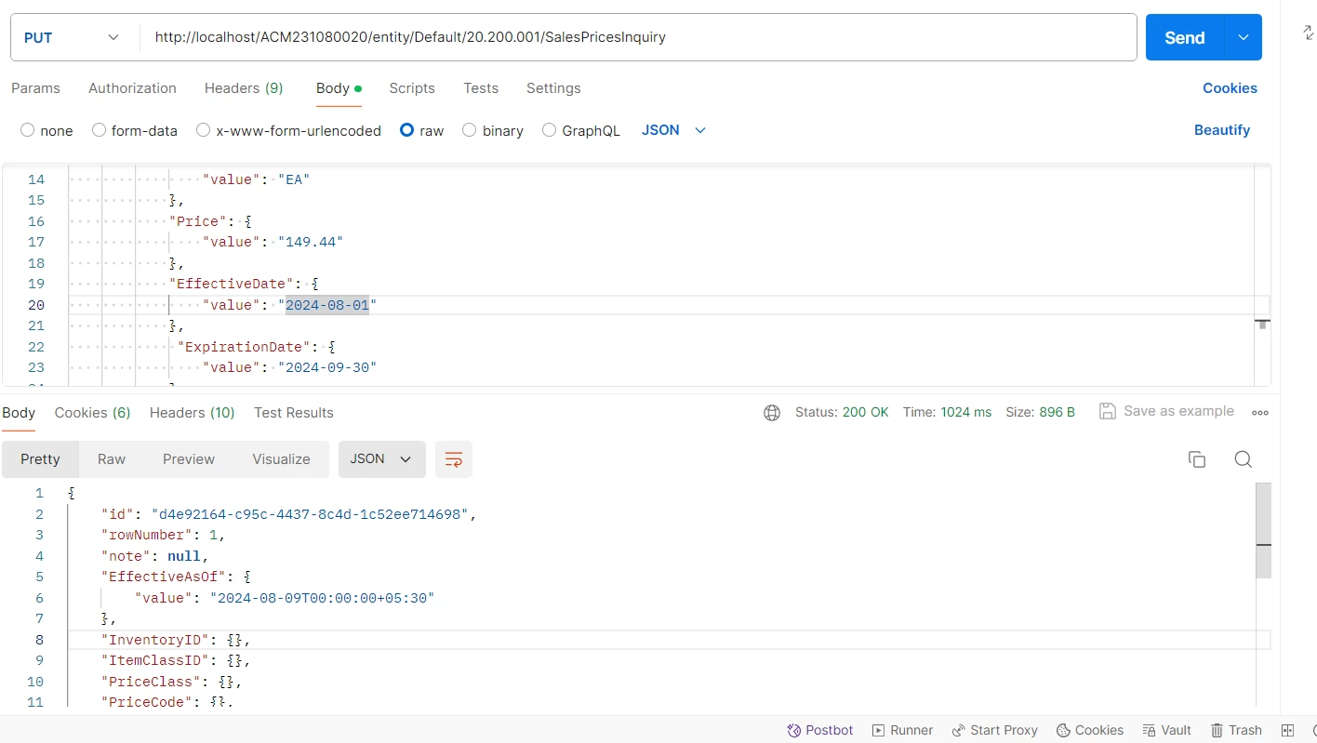Viewport: 1317px width, 743px height.
Task: Select the Pretty response view
Action: (40, 459)
